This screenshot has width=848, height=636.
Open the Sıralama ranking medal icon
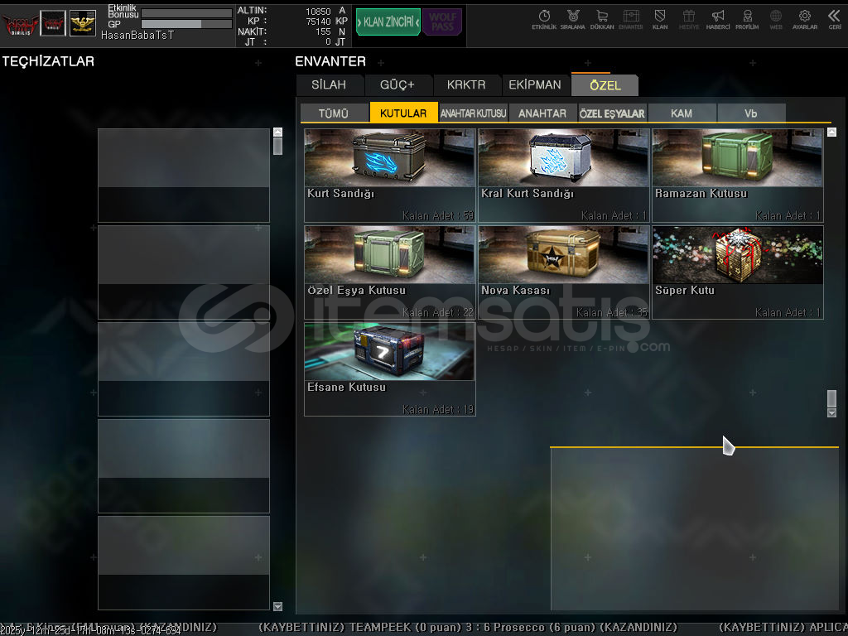(x=572, y=19)
